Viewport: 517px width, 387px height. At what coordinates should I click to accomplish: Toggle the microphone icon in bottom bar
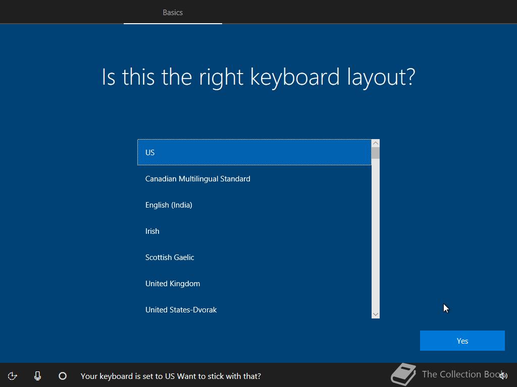[x=37, y=376]
